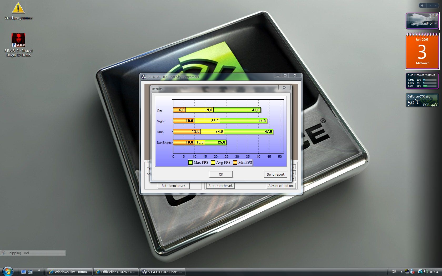Open the calendar gadget showing Juni 2009
442x276 pixels.
(x=422, y=51)
